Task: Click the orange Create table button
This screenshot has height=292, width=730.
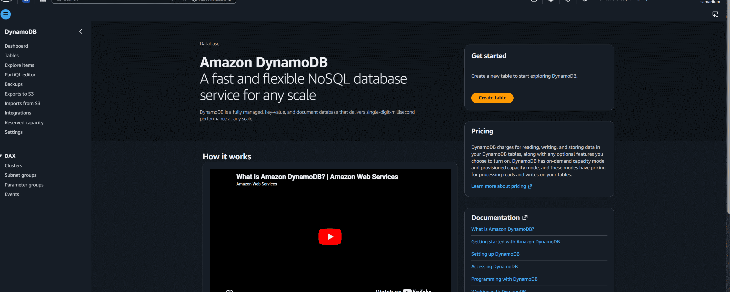Action: click(x=492, y=98)
